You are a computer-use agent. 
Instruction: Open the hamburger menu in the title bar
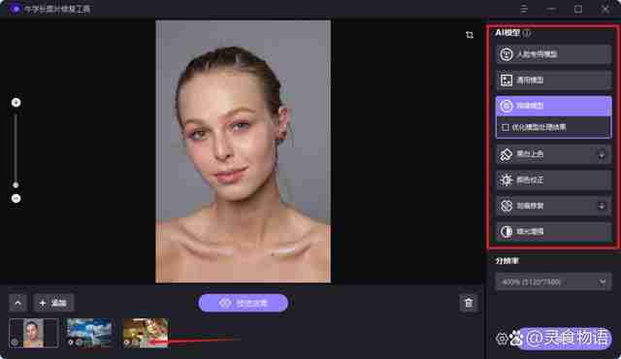[524, 9]
